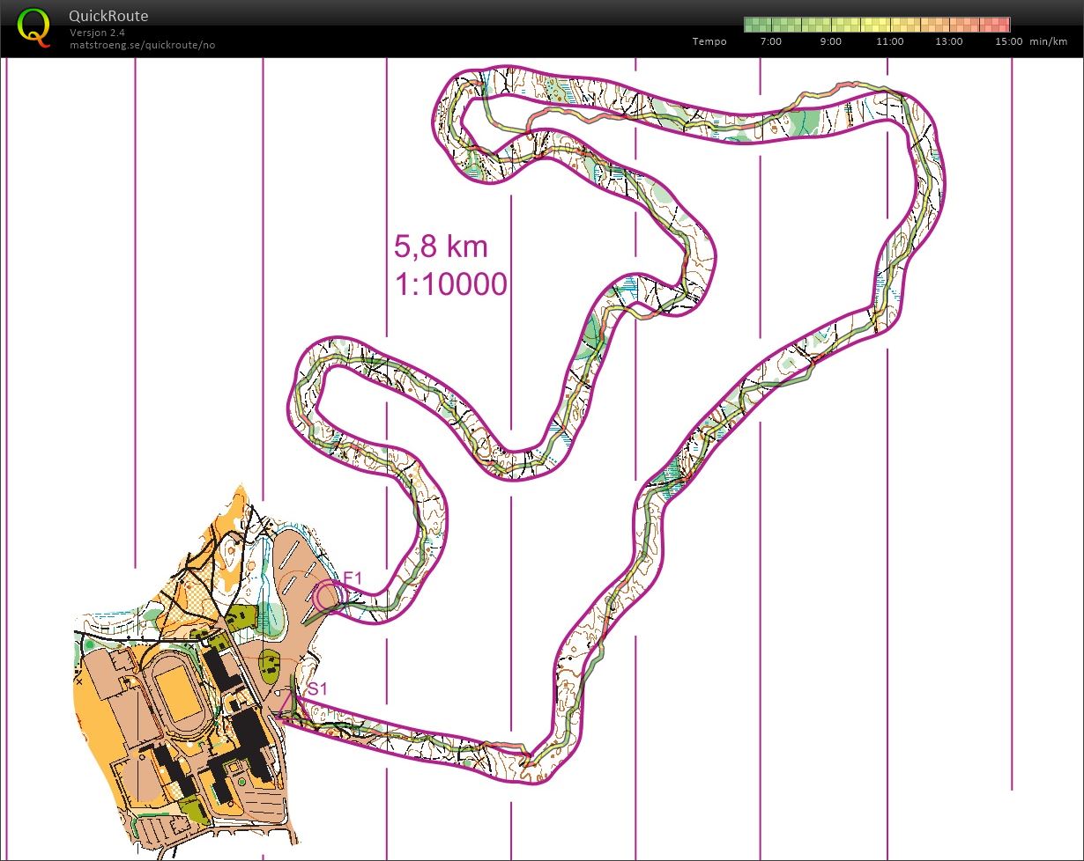Click the 13:00 tempo scale label
1084x861 pixels.
click(949, 41)
